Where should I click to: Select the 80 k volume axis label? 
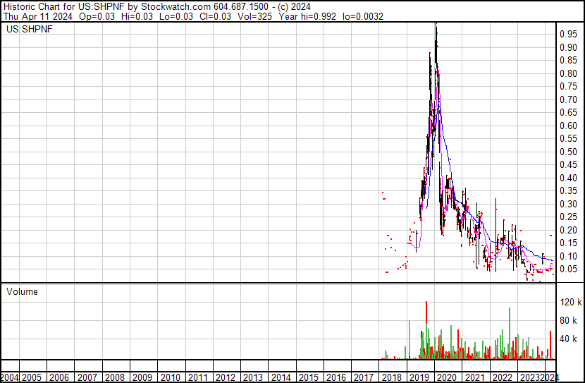tap(568, 320)
